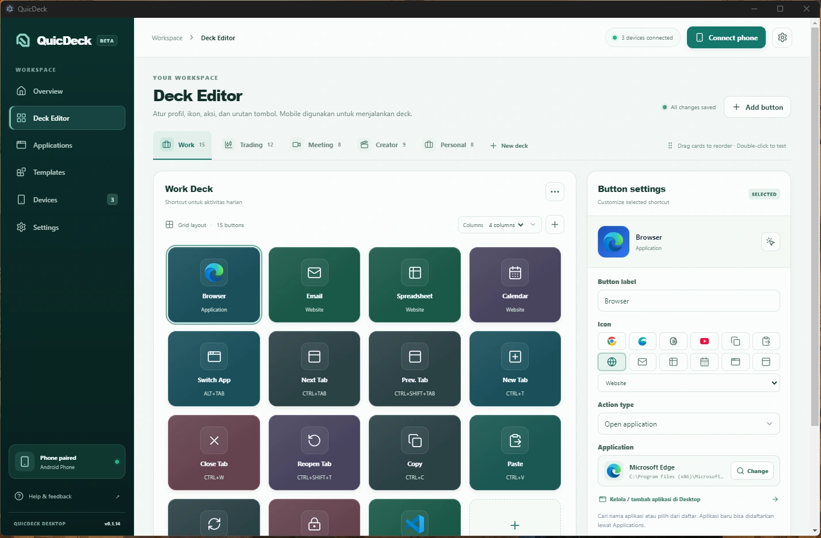Open the Personal deck tab
The image size is (821, 538).
tap(449, 145)
